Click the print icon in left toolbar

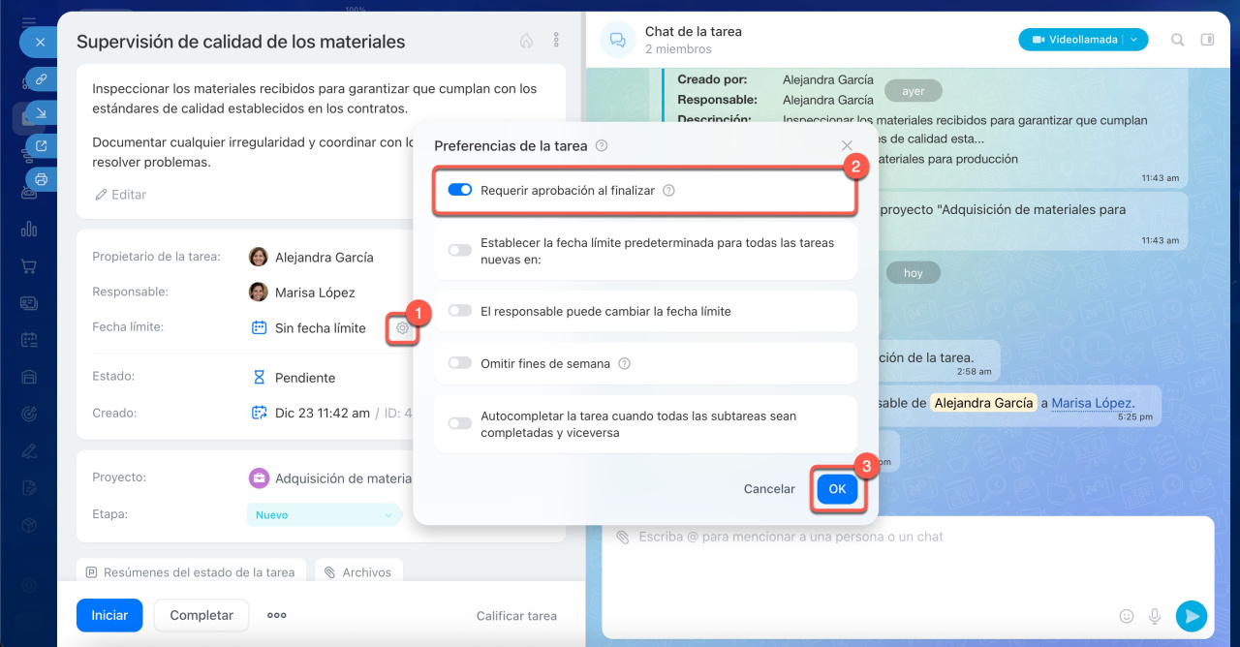click(x=41, y=179)
